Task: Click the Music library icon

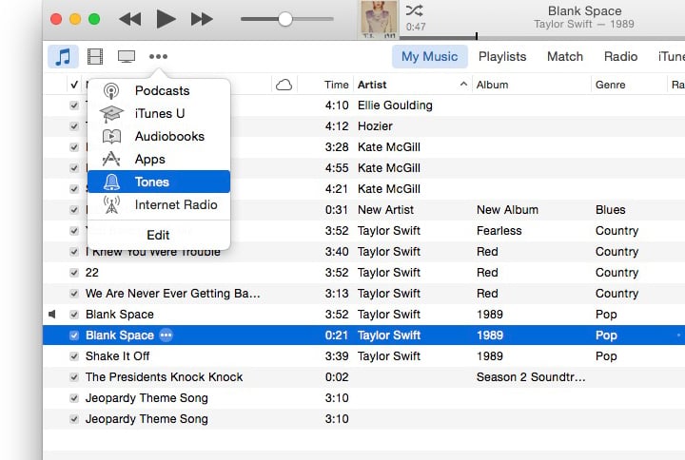Action: 63,57
